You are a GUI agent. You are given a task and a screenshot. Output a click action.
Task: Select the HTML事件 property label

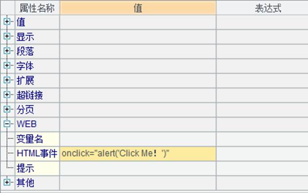[37, 154]
